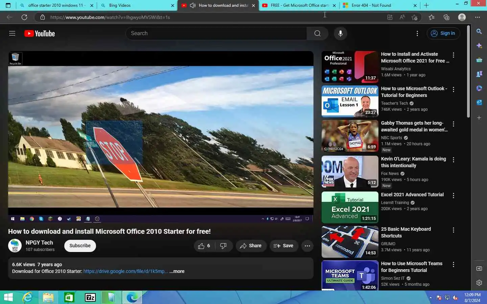Switch to the Bing Videos tab
The height and width of the screenshot is (304, 487).
(138, 5)
